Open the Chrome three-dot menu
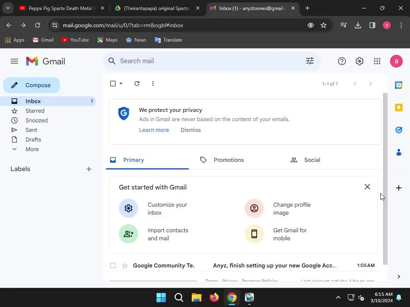This screenshot has height=307, width=410. tap(401, 25)
